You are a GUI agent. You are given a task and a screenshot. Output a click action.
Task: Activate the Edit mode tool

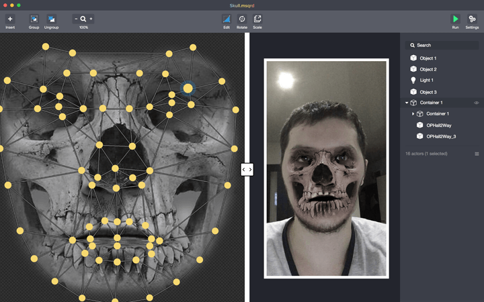[x=227, y=19]
